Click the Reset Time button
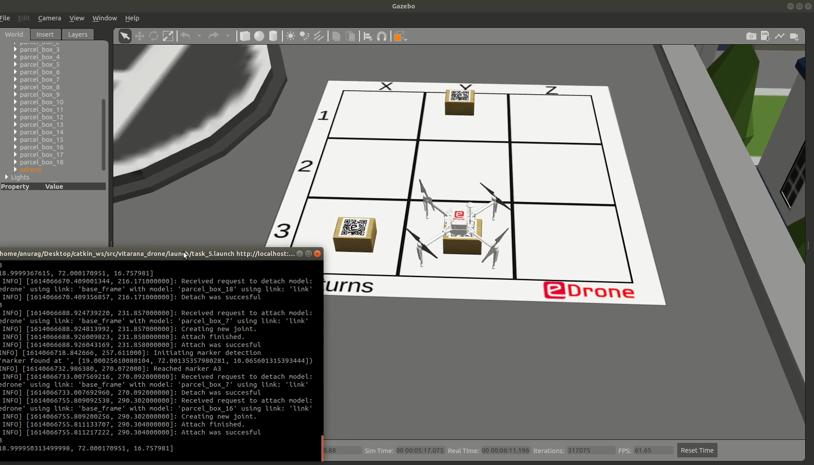Image resolution: width=814 pixels, height=465 pixels. point(697,450)
